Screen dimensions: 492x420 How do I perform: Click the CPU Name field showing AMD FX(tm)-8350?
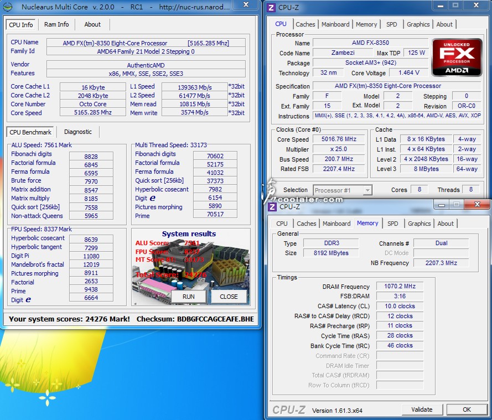click(x=146, y=43)
